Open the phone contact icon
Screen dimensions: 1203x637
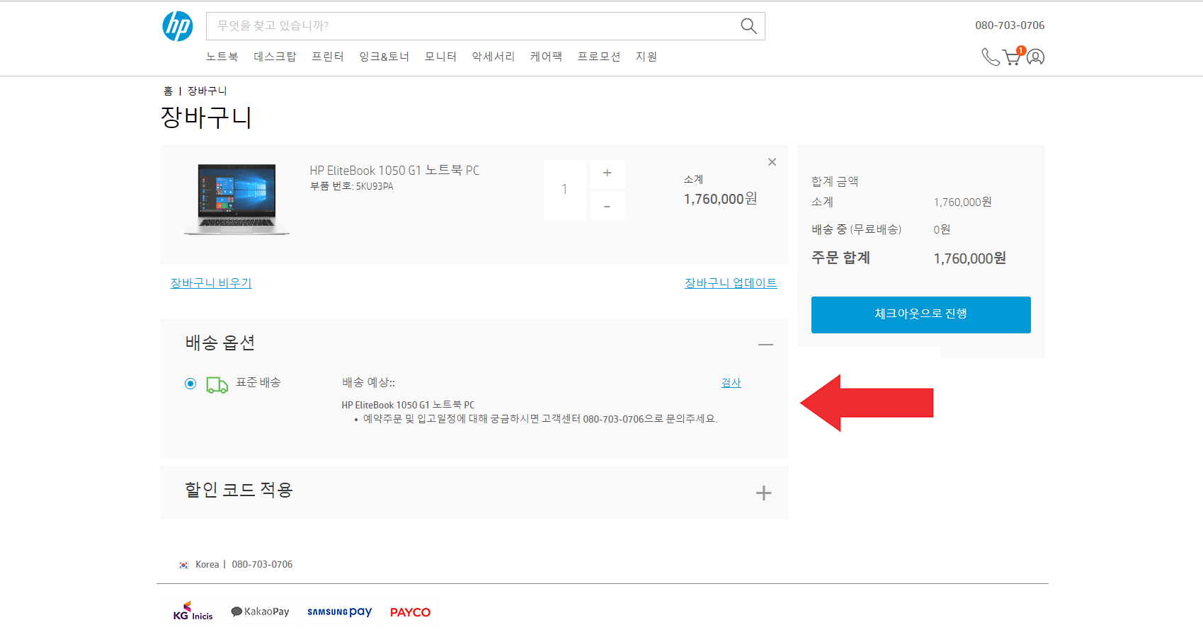991,57
